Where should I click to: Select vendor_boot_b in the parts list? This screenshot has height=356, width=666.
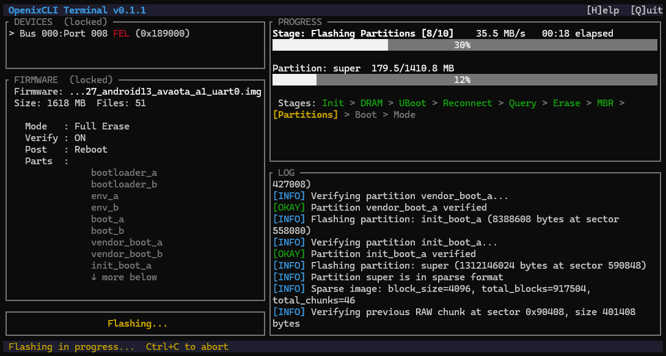click(x=126, y=254)
